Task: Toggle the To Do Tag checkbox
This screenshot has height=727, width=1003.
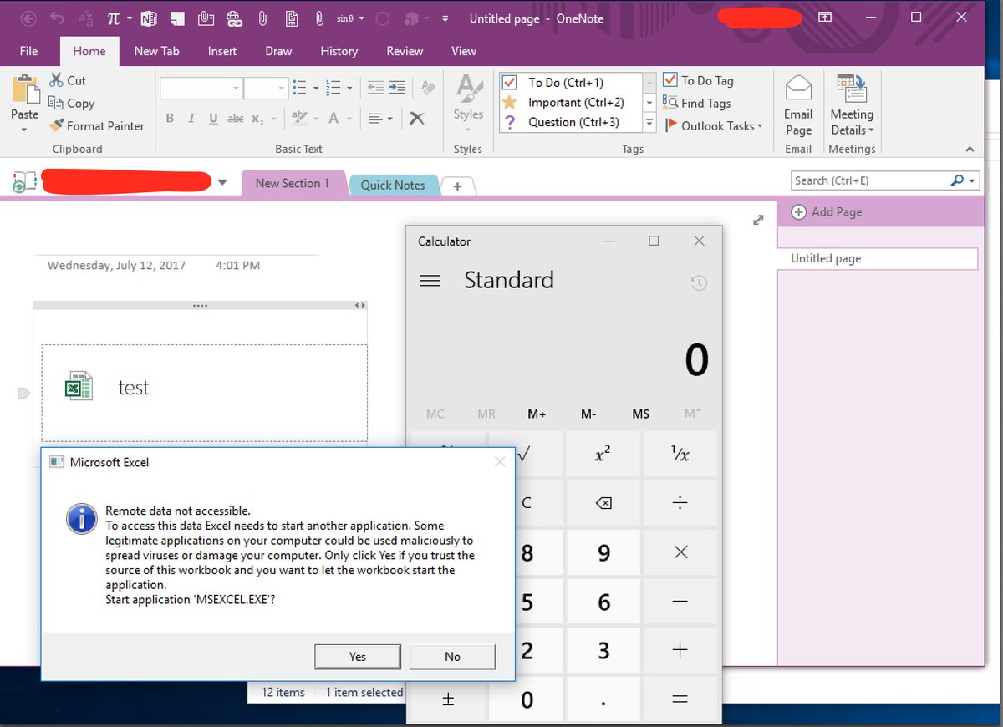Action: coord(670,80)
